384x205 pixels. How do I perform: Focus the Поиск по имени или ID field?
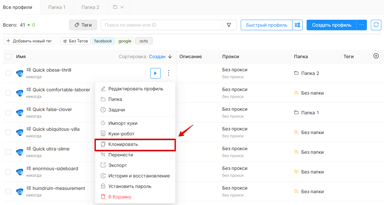pos(162,25)
